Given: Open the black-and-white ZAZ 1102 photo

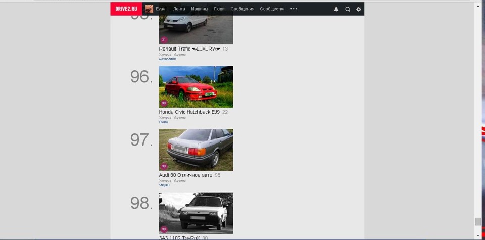Looking at the screenshot, I should (x=196, y=213).
